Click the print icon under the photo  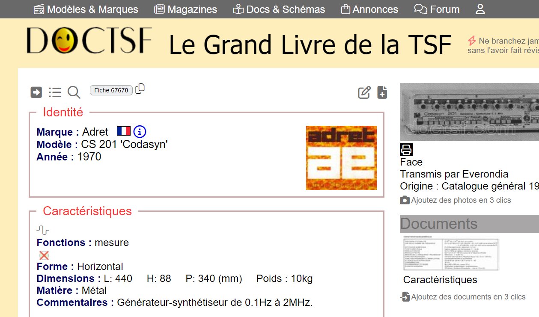tap(406, 150)
